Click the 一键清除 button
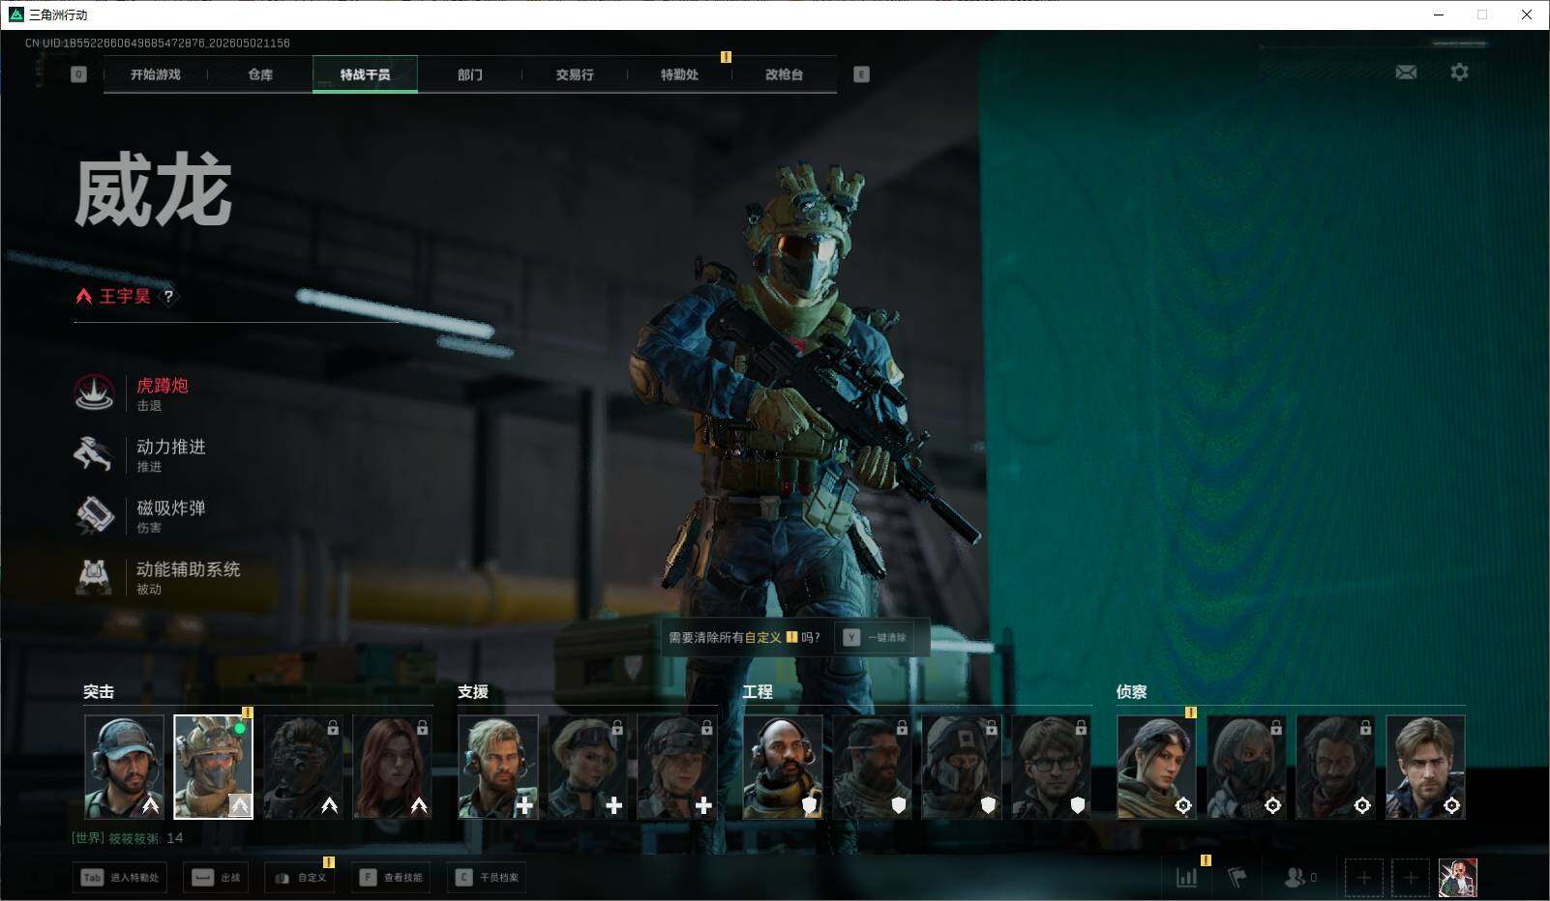 pyautogui.click(x=875, y=638)
